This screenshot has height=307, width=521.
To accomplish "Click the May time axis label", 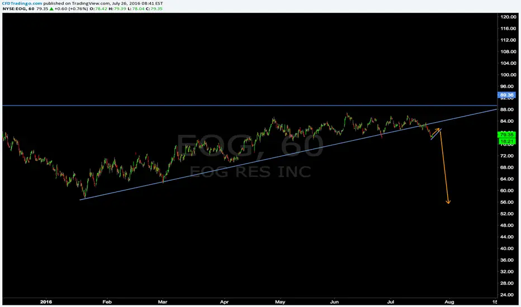I will point(280,302).
